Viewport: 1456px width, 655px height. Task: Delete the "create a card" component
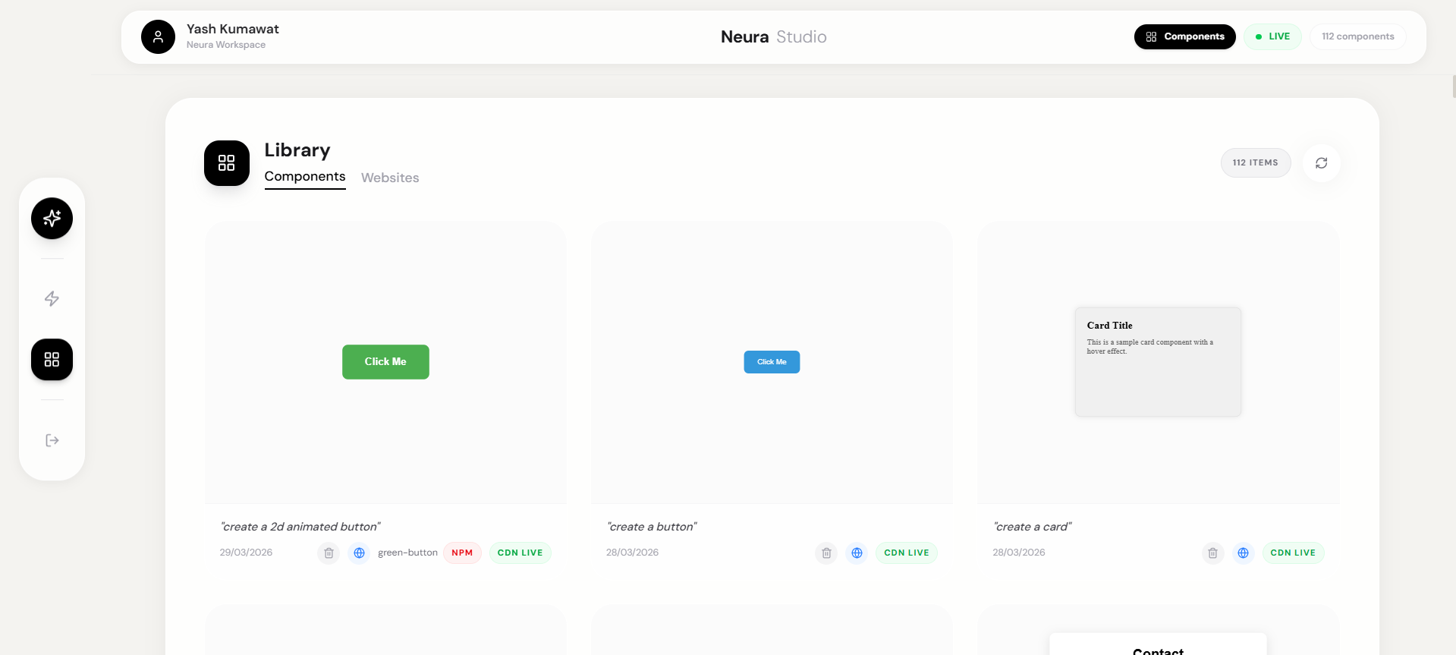1212,553
